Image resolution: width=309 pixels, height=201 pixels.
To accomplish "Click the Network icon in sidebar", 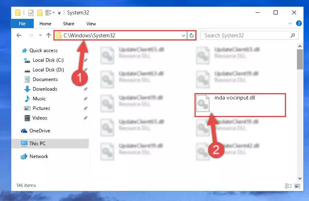I will [x=24, y=156].
